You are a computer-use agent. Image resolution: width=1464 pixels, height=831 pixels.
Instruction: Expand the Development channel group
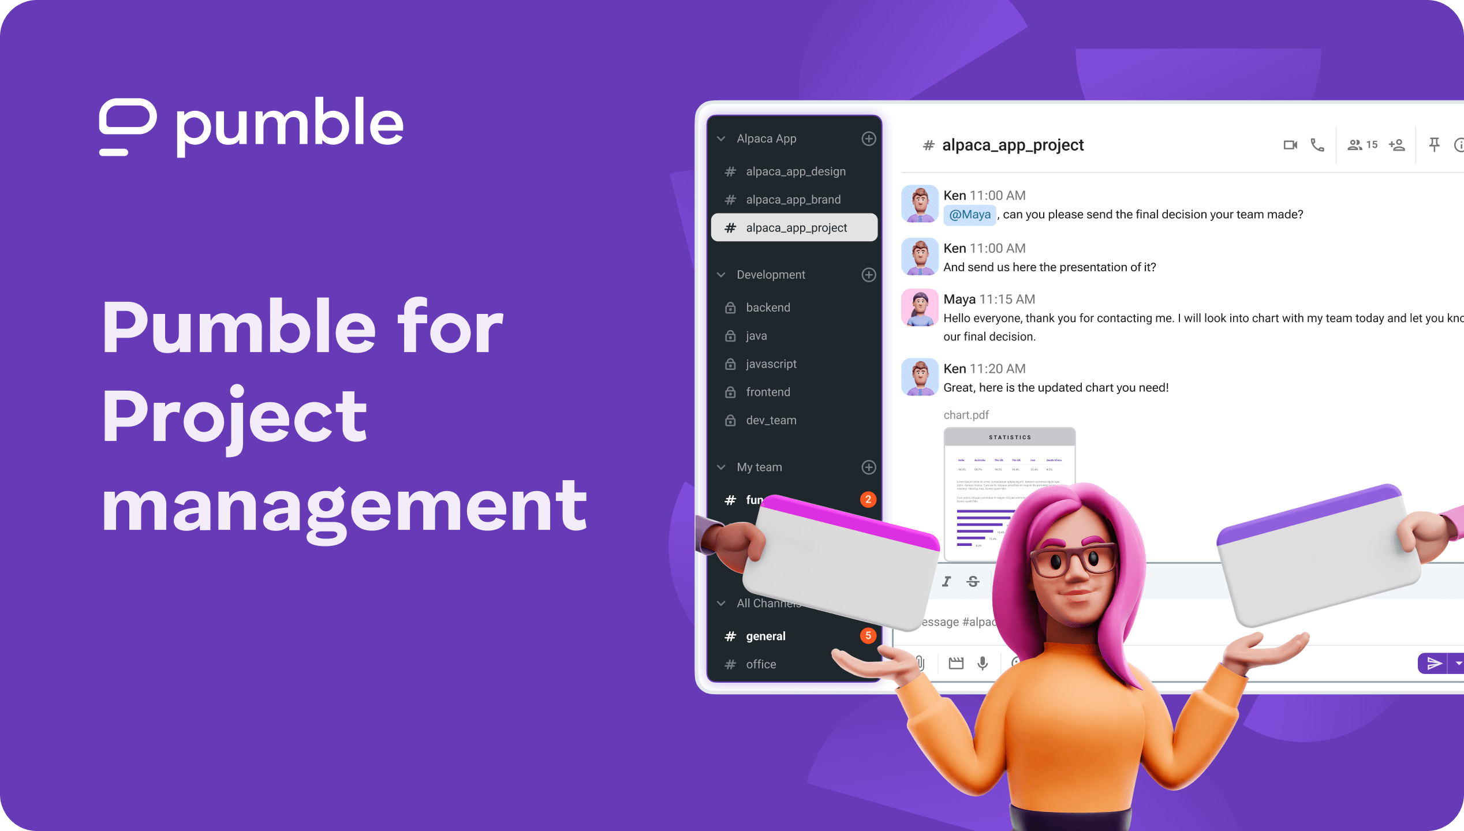pyautogui.click(x=722, y=274)
